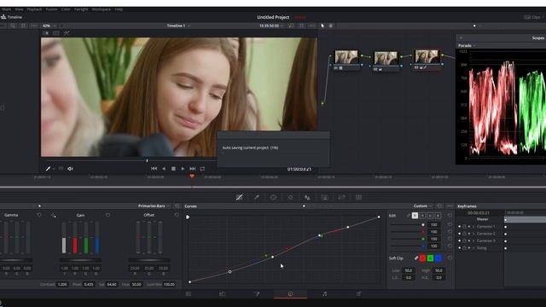Click the viewer zoom search icon

tap(13, 26)
